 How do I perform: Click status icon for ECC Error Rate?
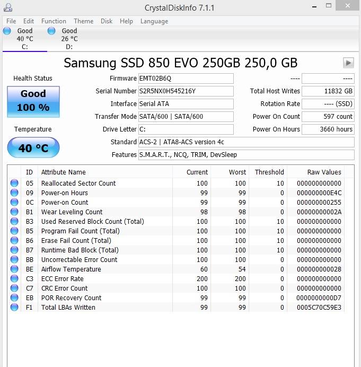(x=14, y=278)
